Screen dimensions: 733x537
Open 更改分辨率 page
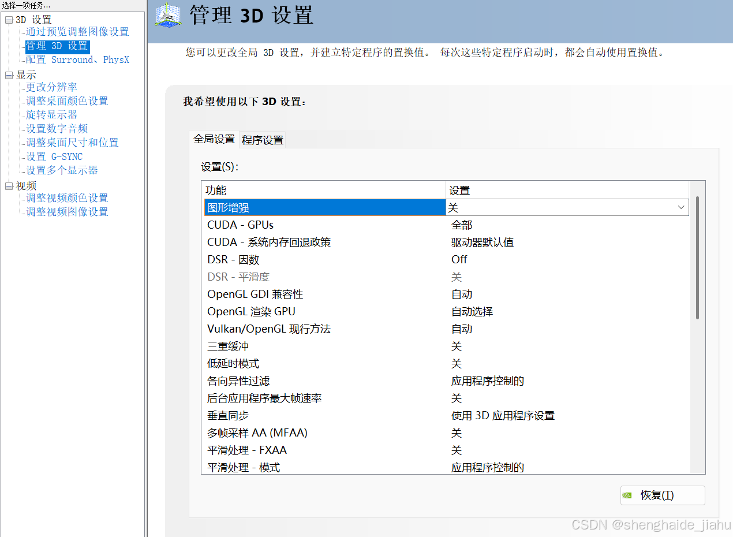51,87
